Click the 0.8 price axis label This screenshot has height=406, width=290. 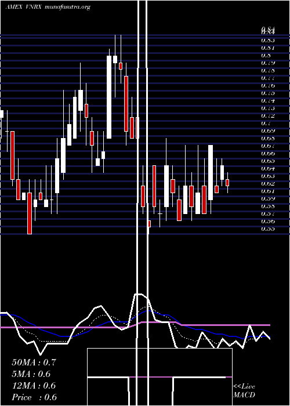(266, 55)
